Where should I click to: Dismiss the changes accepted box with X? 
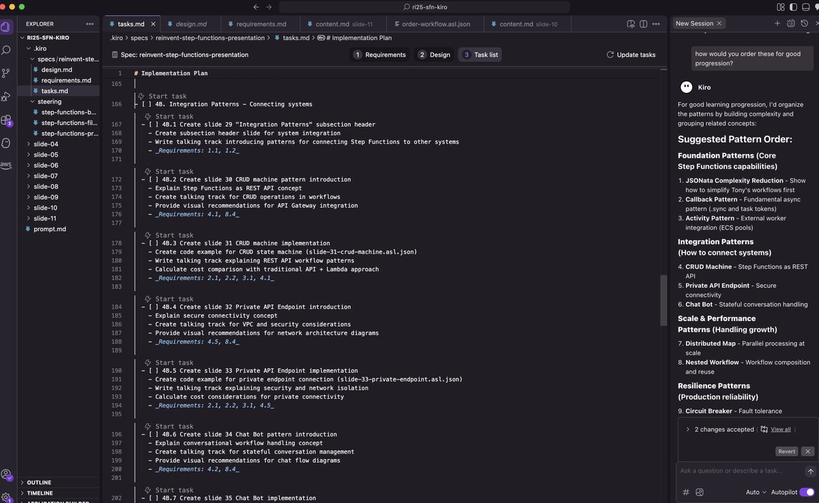pos(807,451)
